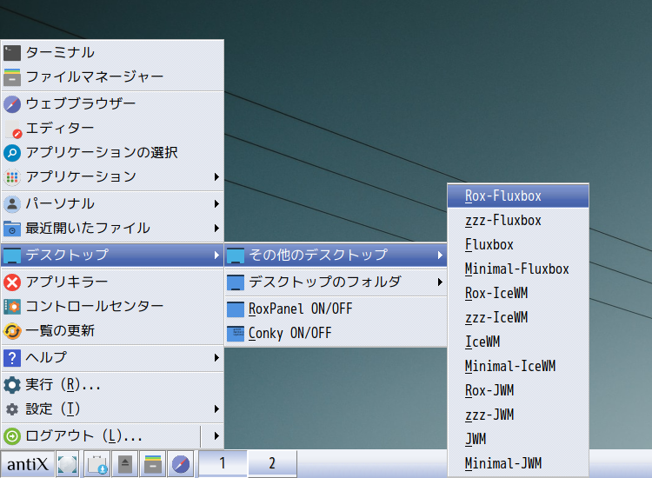Click the folder icon beside 最近開いたファイル

pyautogui.click(x=12, y=229)
